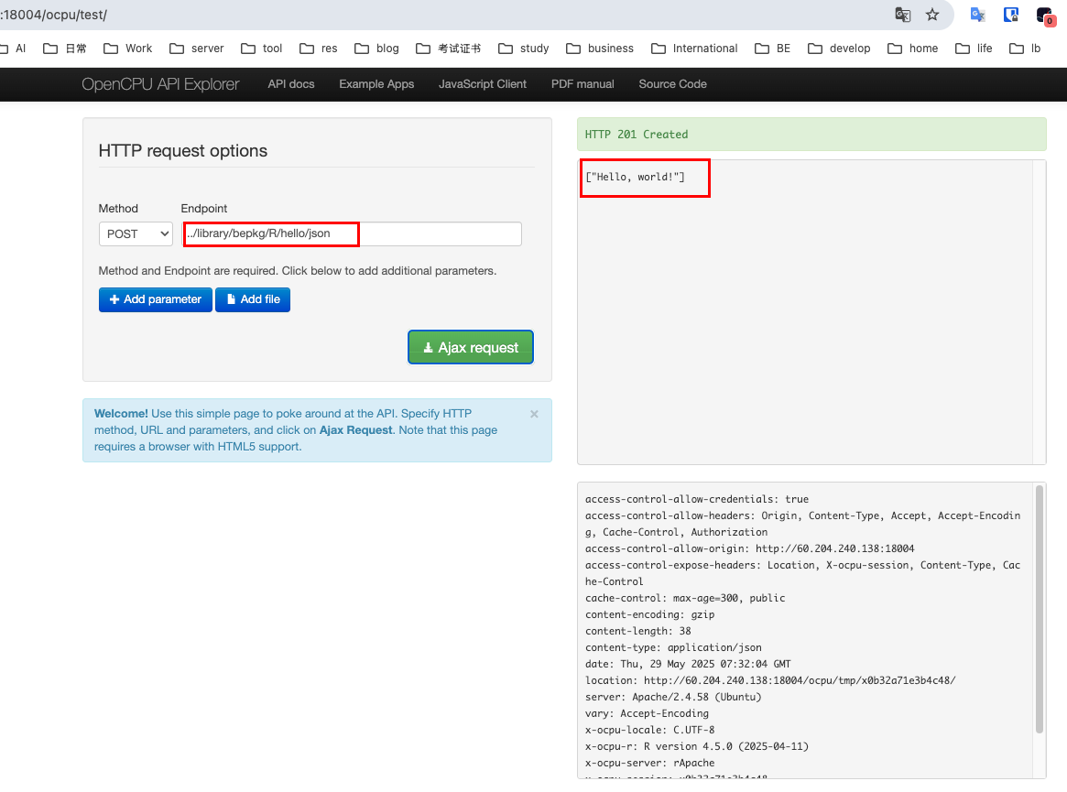Open the study bookmarks folder

click(x=524, y=49)
